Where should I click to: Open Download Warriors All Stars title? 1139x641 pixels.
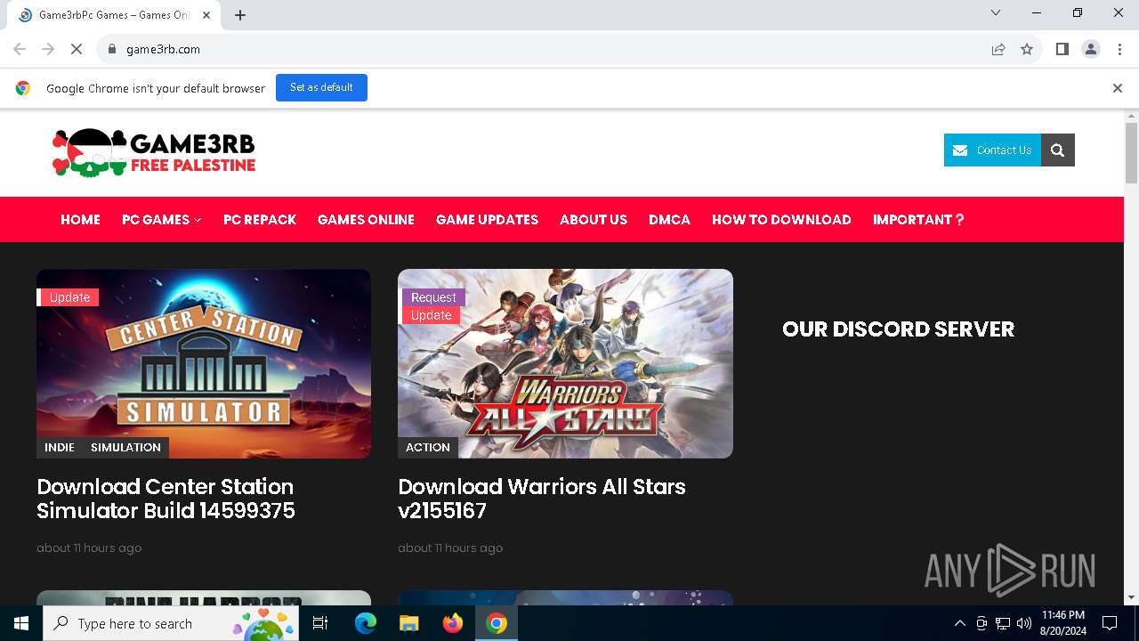point(542,499)
